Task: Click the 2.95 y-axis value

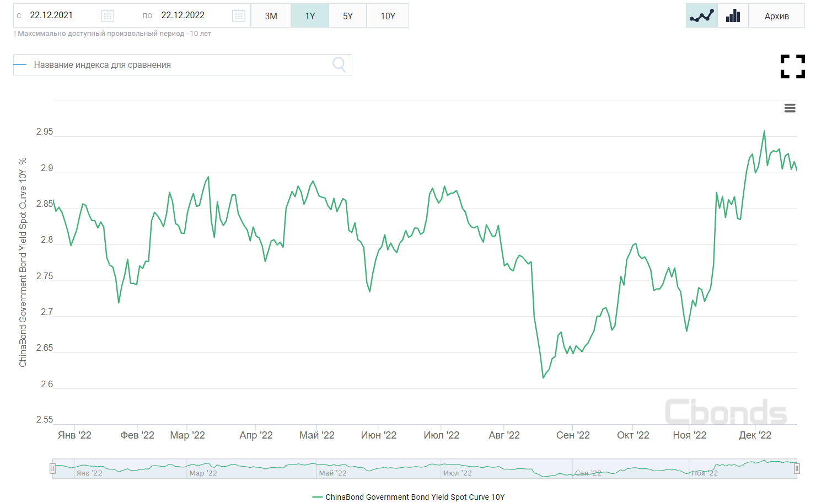Action: 45,131
